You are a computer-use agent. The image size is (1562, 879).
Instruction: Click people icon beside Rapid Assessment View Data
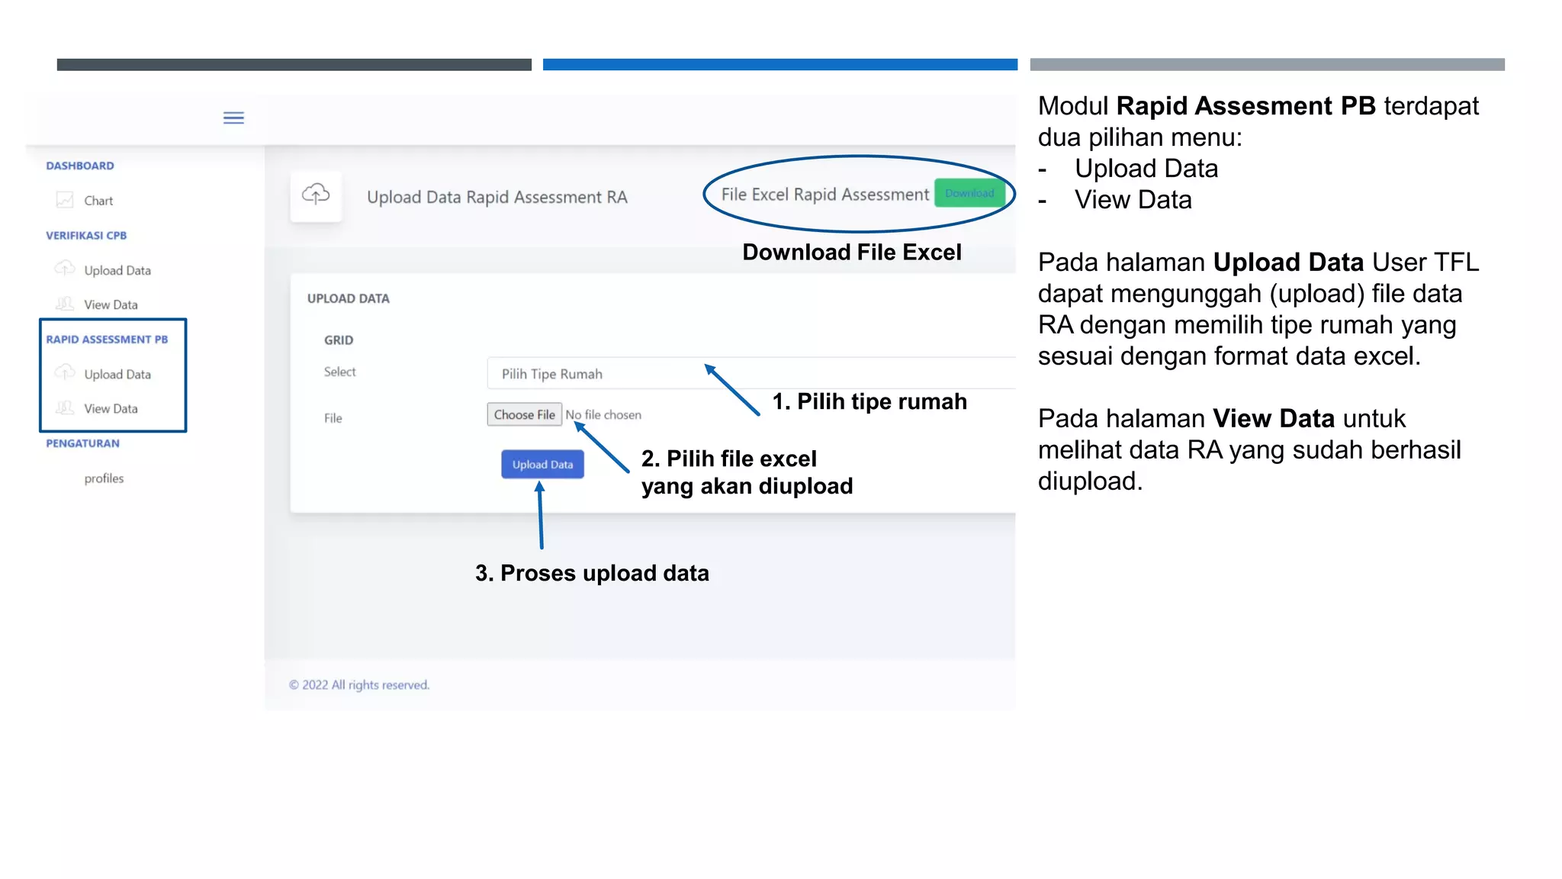pos(65,407)
